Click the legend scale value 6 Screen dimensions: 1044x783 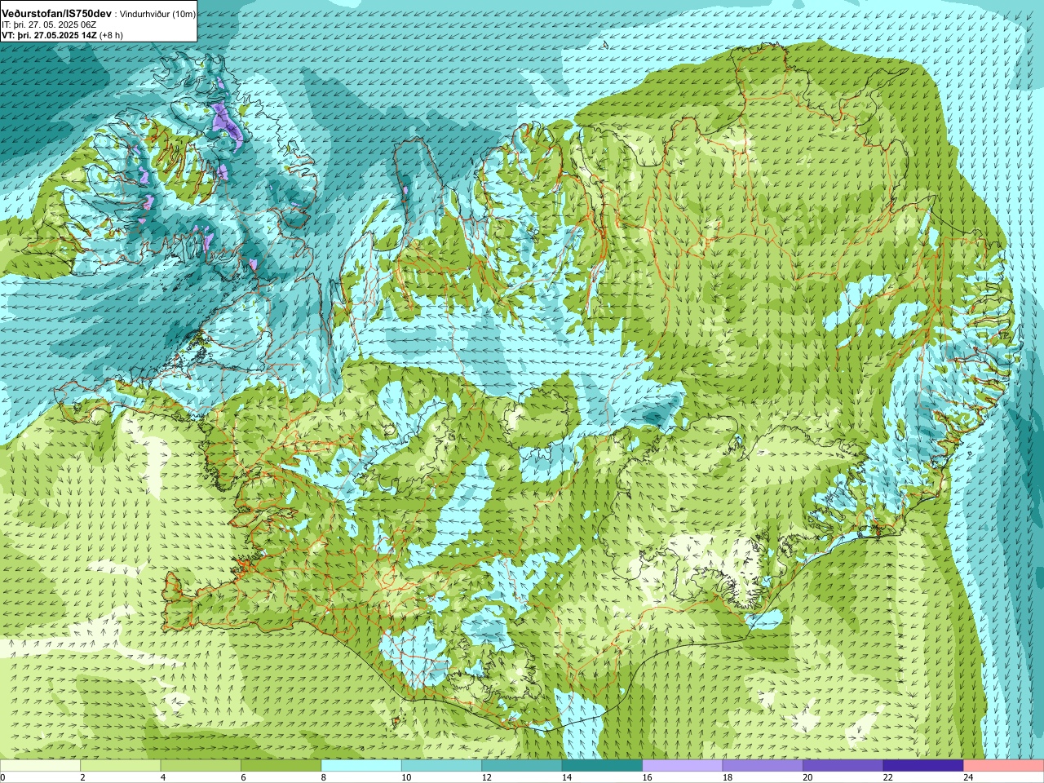243,777
